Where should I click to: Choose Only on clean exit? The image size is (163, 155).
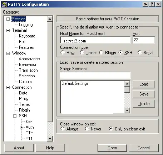coord(111,129)
